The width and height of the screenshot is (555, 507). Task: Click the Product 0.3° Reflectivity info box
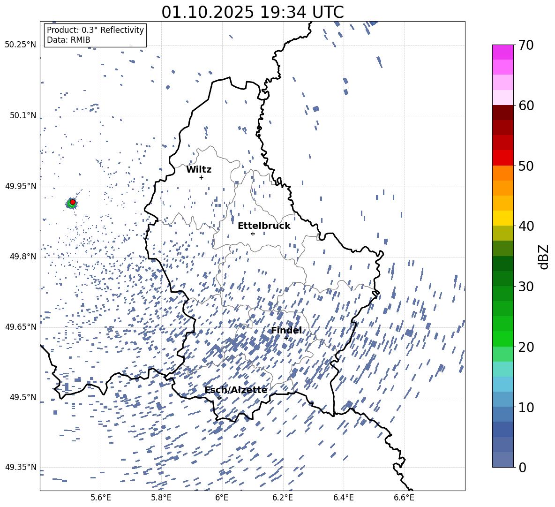[95, 35]
